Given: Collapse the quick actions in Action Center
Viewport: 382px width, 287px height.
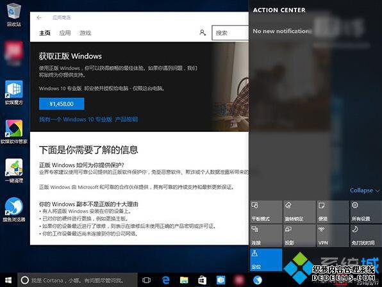Looking at the screenshot, I should click(x=364, y=190).
